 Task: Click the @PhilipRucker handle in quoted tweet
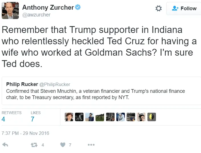54,84
